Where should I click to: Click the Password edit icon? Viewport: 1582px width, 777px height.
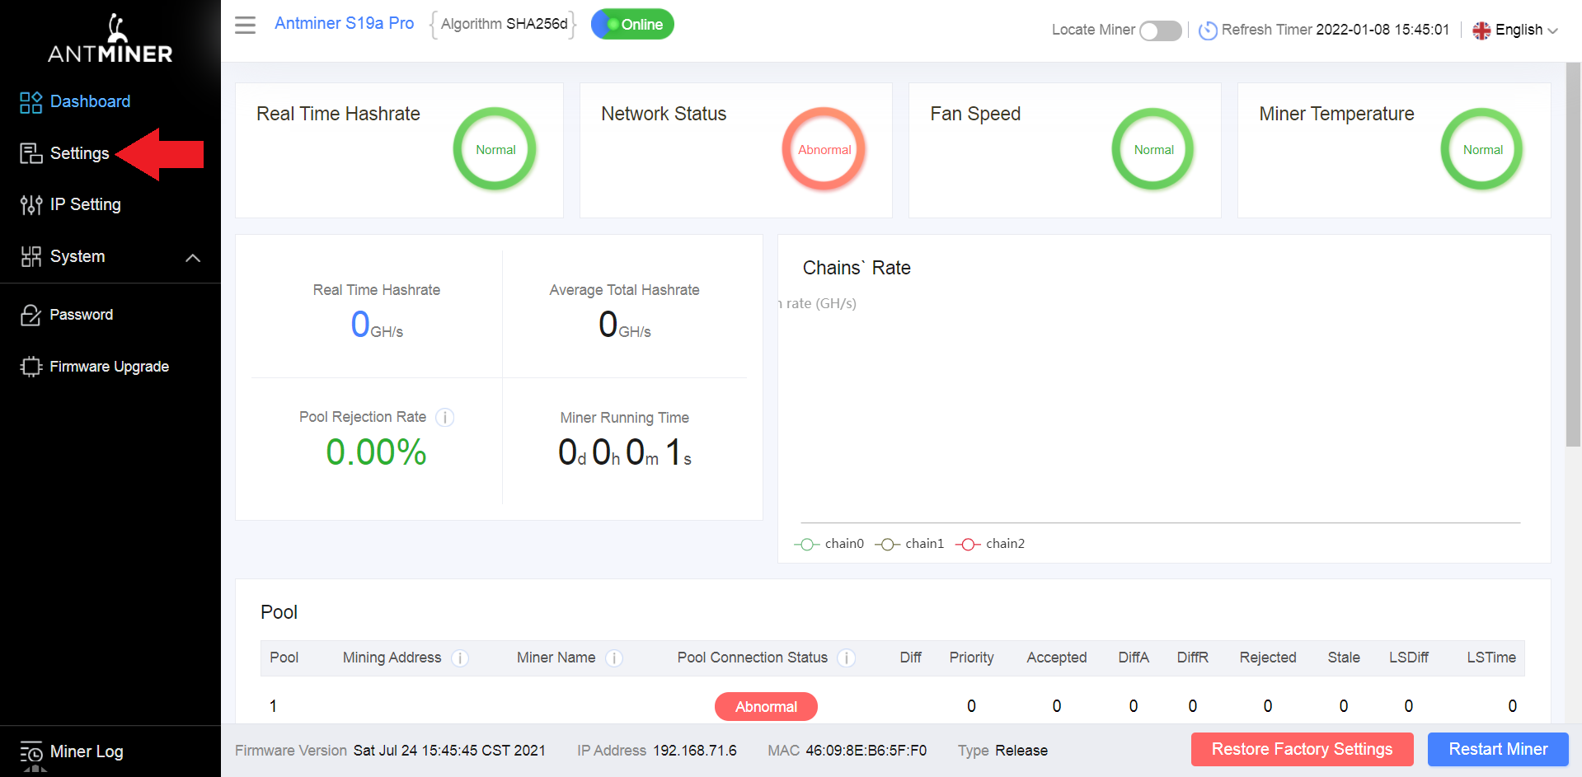(31, 315)
